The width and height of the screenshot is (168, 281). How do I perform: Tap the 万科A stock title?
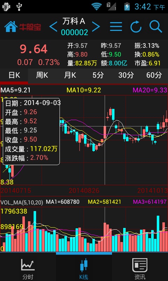coord(74,21)
